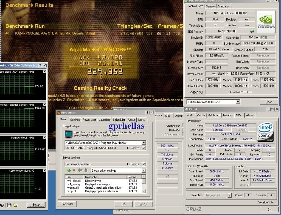281x215 pixels.
Task: Click the OK button in RivaTuner
Action: pyautogui.click(x=123, y=204)
